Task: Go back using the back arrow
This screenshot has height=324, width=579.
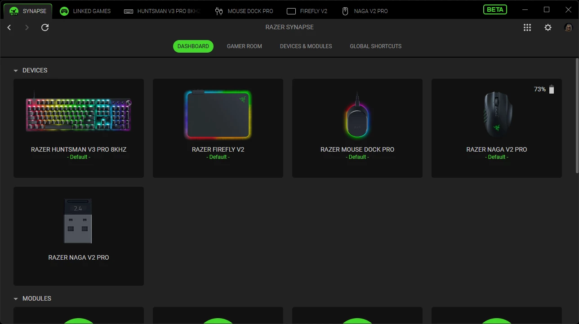Action: pos(9,27)
